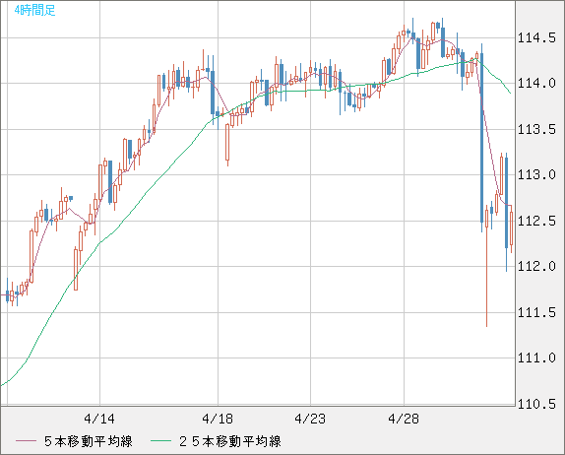
Task: Click the 111.0 price axis label
Action: pos(536,358)
